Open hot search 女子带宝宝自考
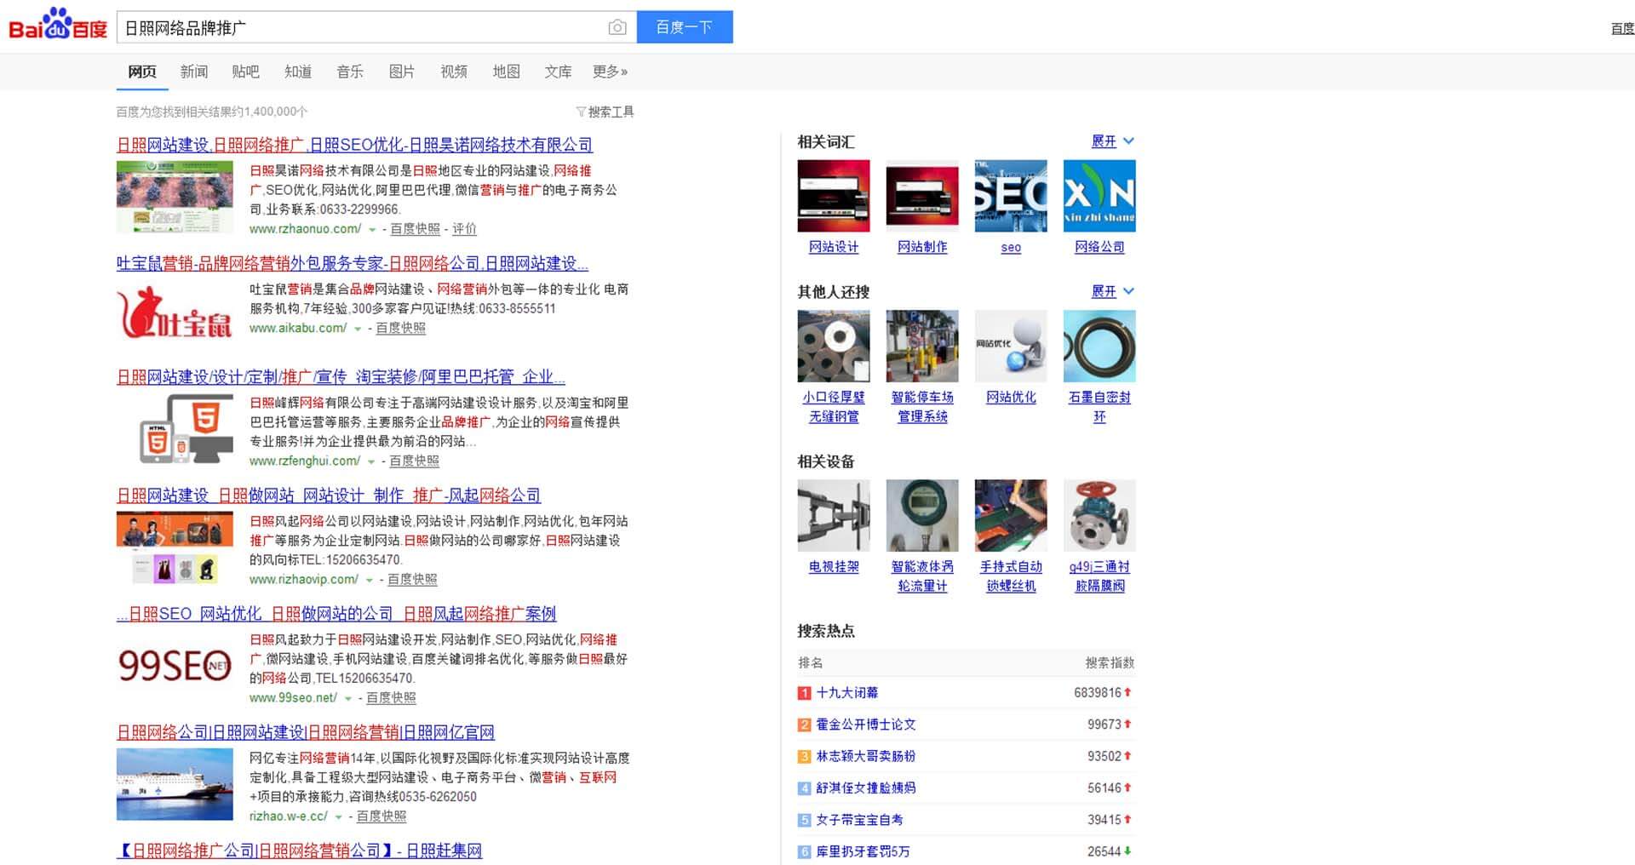The height and width of the screenshot is (865, 1635). 859,820
